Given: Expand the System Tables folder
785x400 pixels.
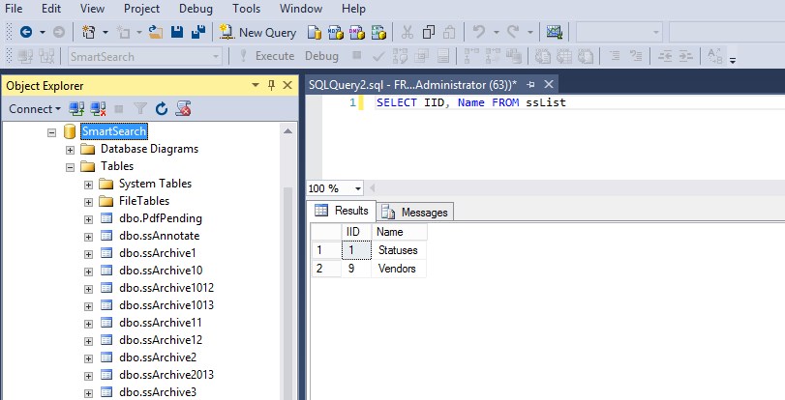Looking at the screenshot, I should coord(89,185).
